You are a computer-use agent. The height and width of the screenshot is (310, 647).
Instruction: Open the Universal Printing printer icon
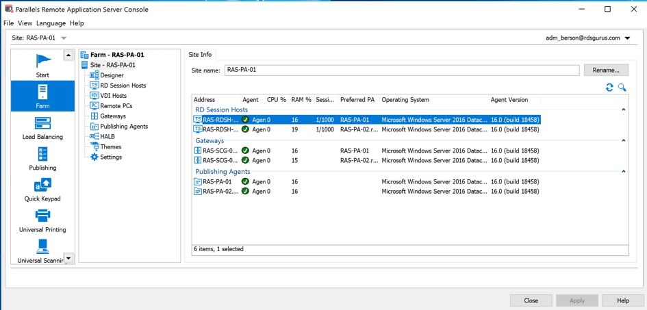click(42, 216)
